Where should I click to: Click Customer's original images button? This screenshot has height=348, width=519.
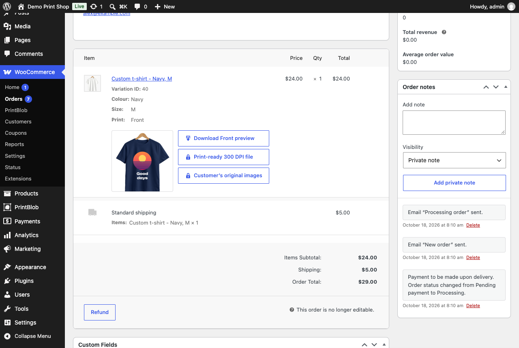click(223, 176)
